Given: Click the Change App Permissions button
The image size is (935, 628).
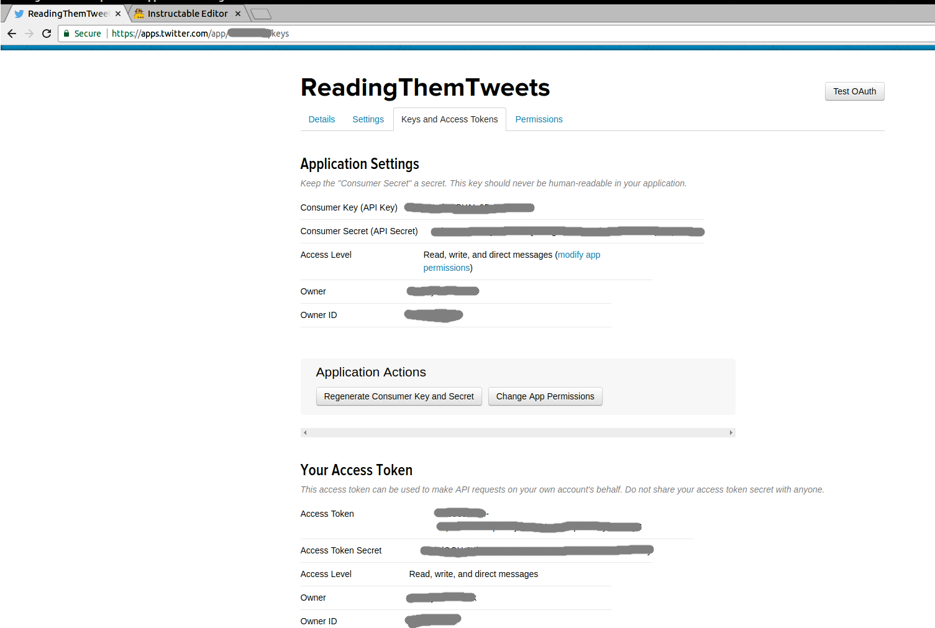Looking at the screenshot, I should [x=545, y=396].
